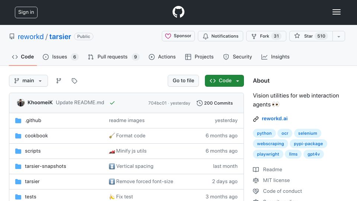This screenshot has width=357, height=201.
Task: Open the Issues tab
Action: coord(61,57)
